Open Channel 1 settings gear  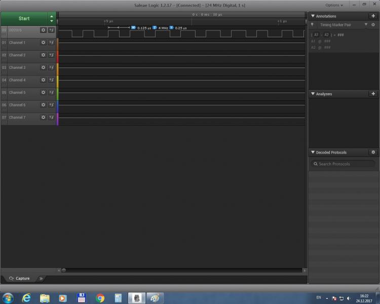tap(43, 43)
